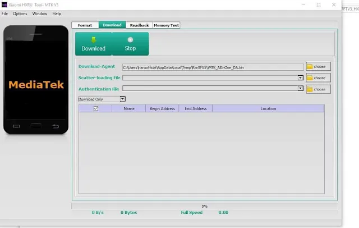
Task: Close the Xiaomi HXRU Tool window
Action: [x=334, y=4]
